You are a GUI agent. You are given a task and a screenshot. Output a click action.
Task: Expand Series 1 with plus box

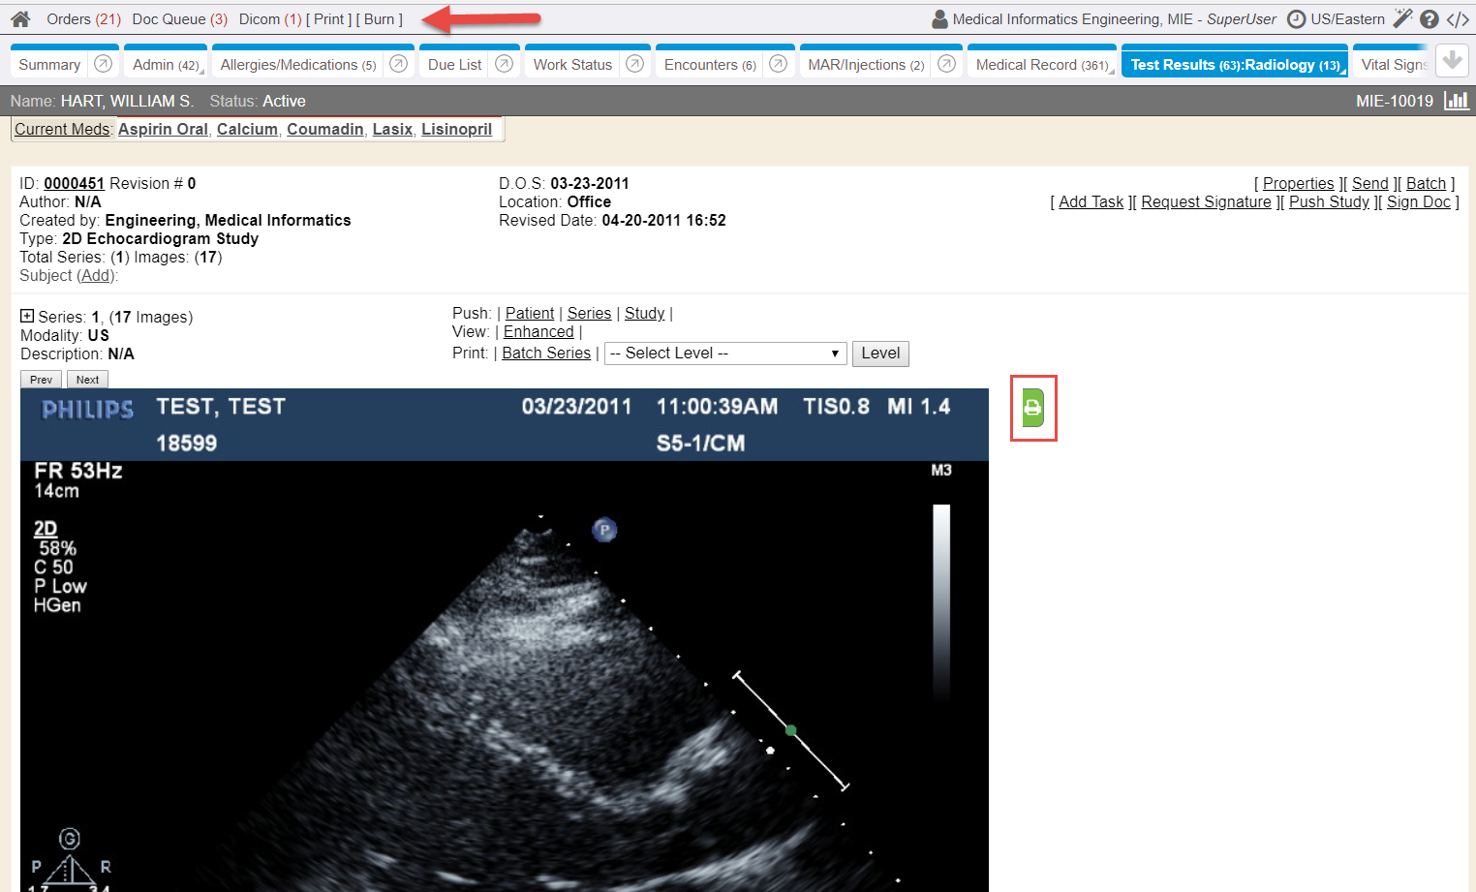point(27,316)
